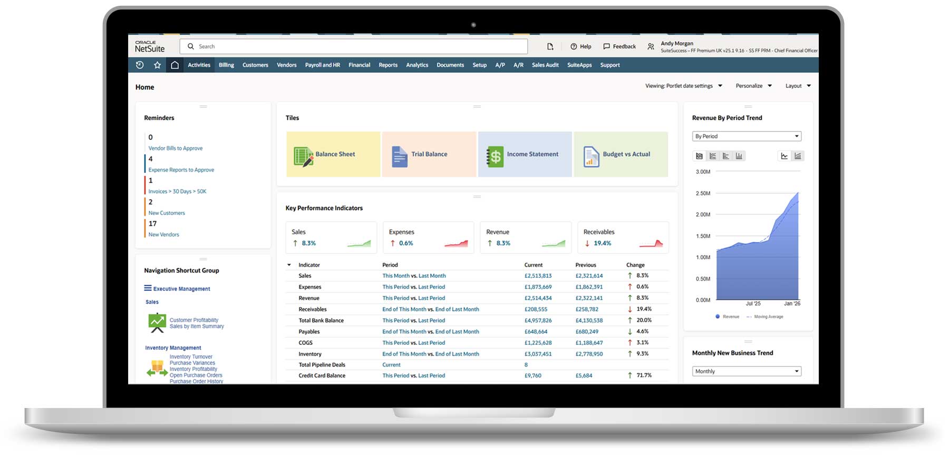Open the Analytics menu

click(417, 65)
